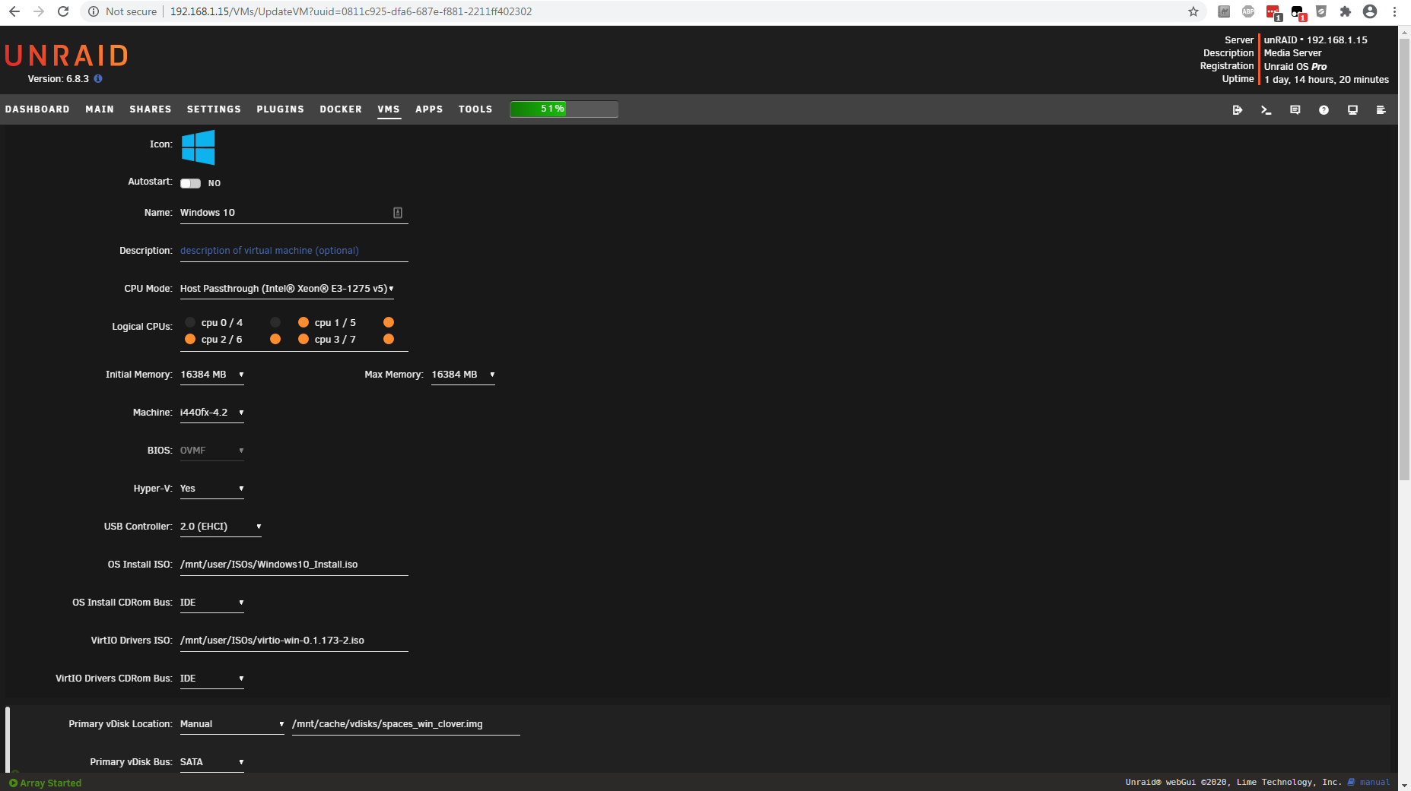Open the CPU Mode dropdown

point(287,289)
